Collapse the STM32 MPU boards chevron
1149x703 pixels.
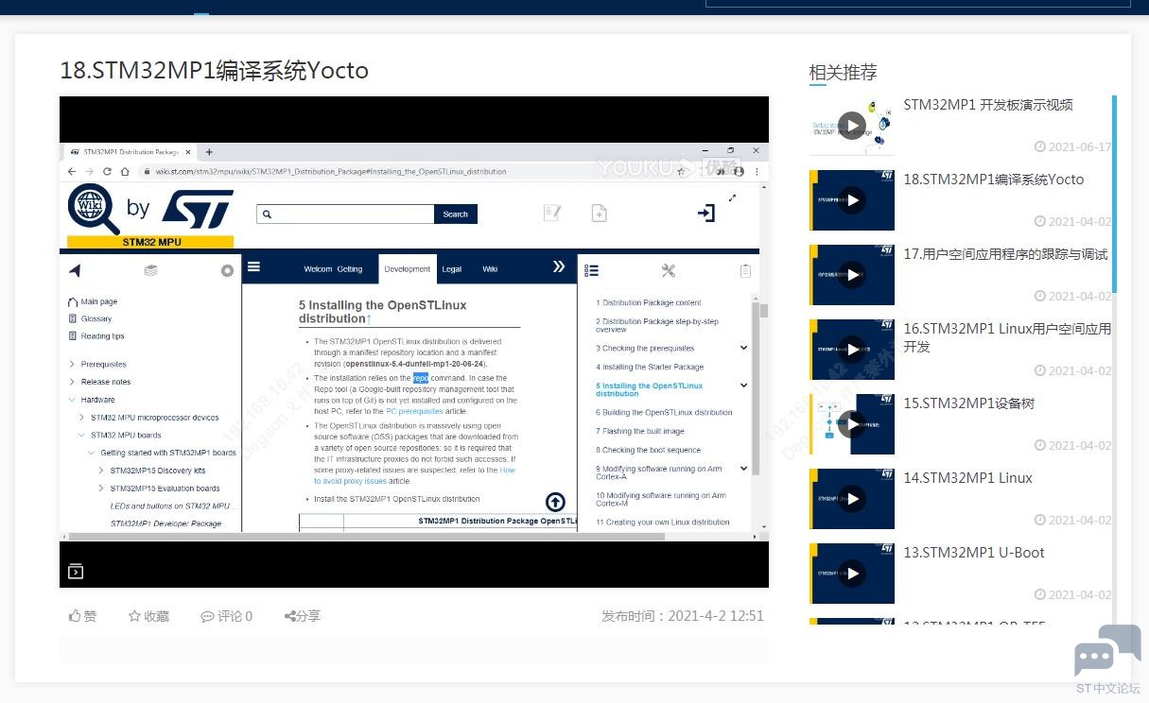81,436
